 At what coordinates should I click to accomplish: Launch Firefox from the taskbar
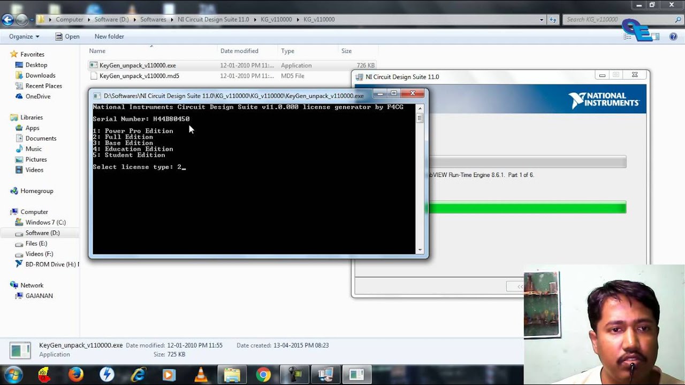pos(76,375)
